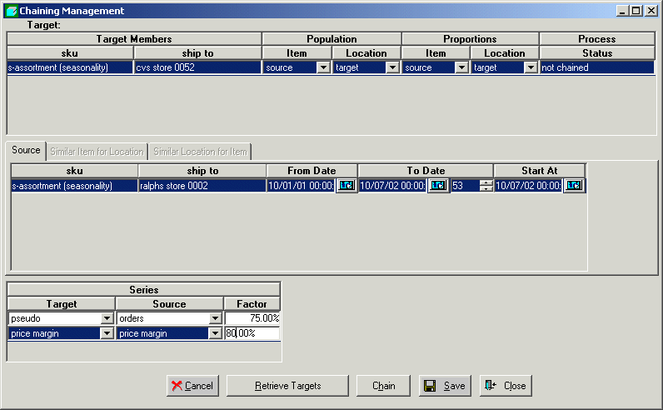
Task: Click the spinner beside the value 53
Action: click(486, 185)
